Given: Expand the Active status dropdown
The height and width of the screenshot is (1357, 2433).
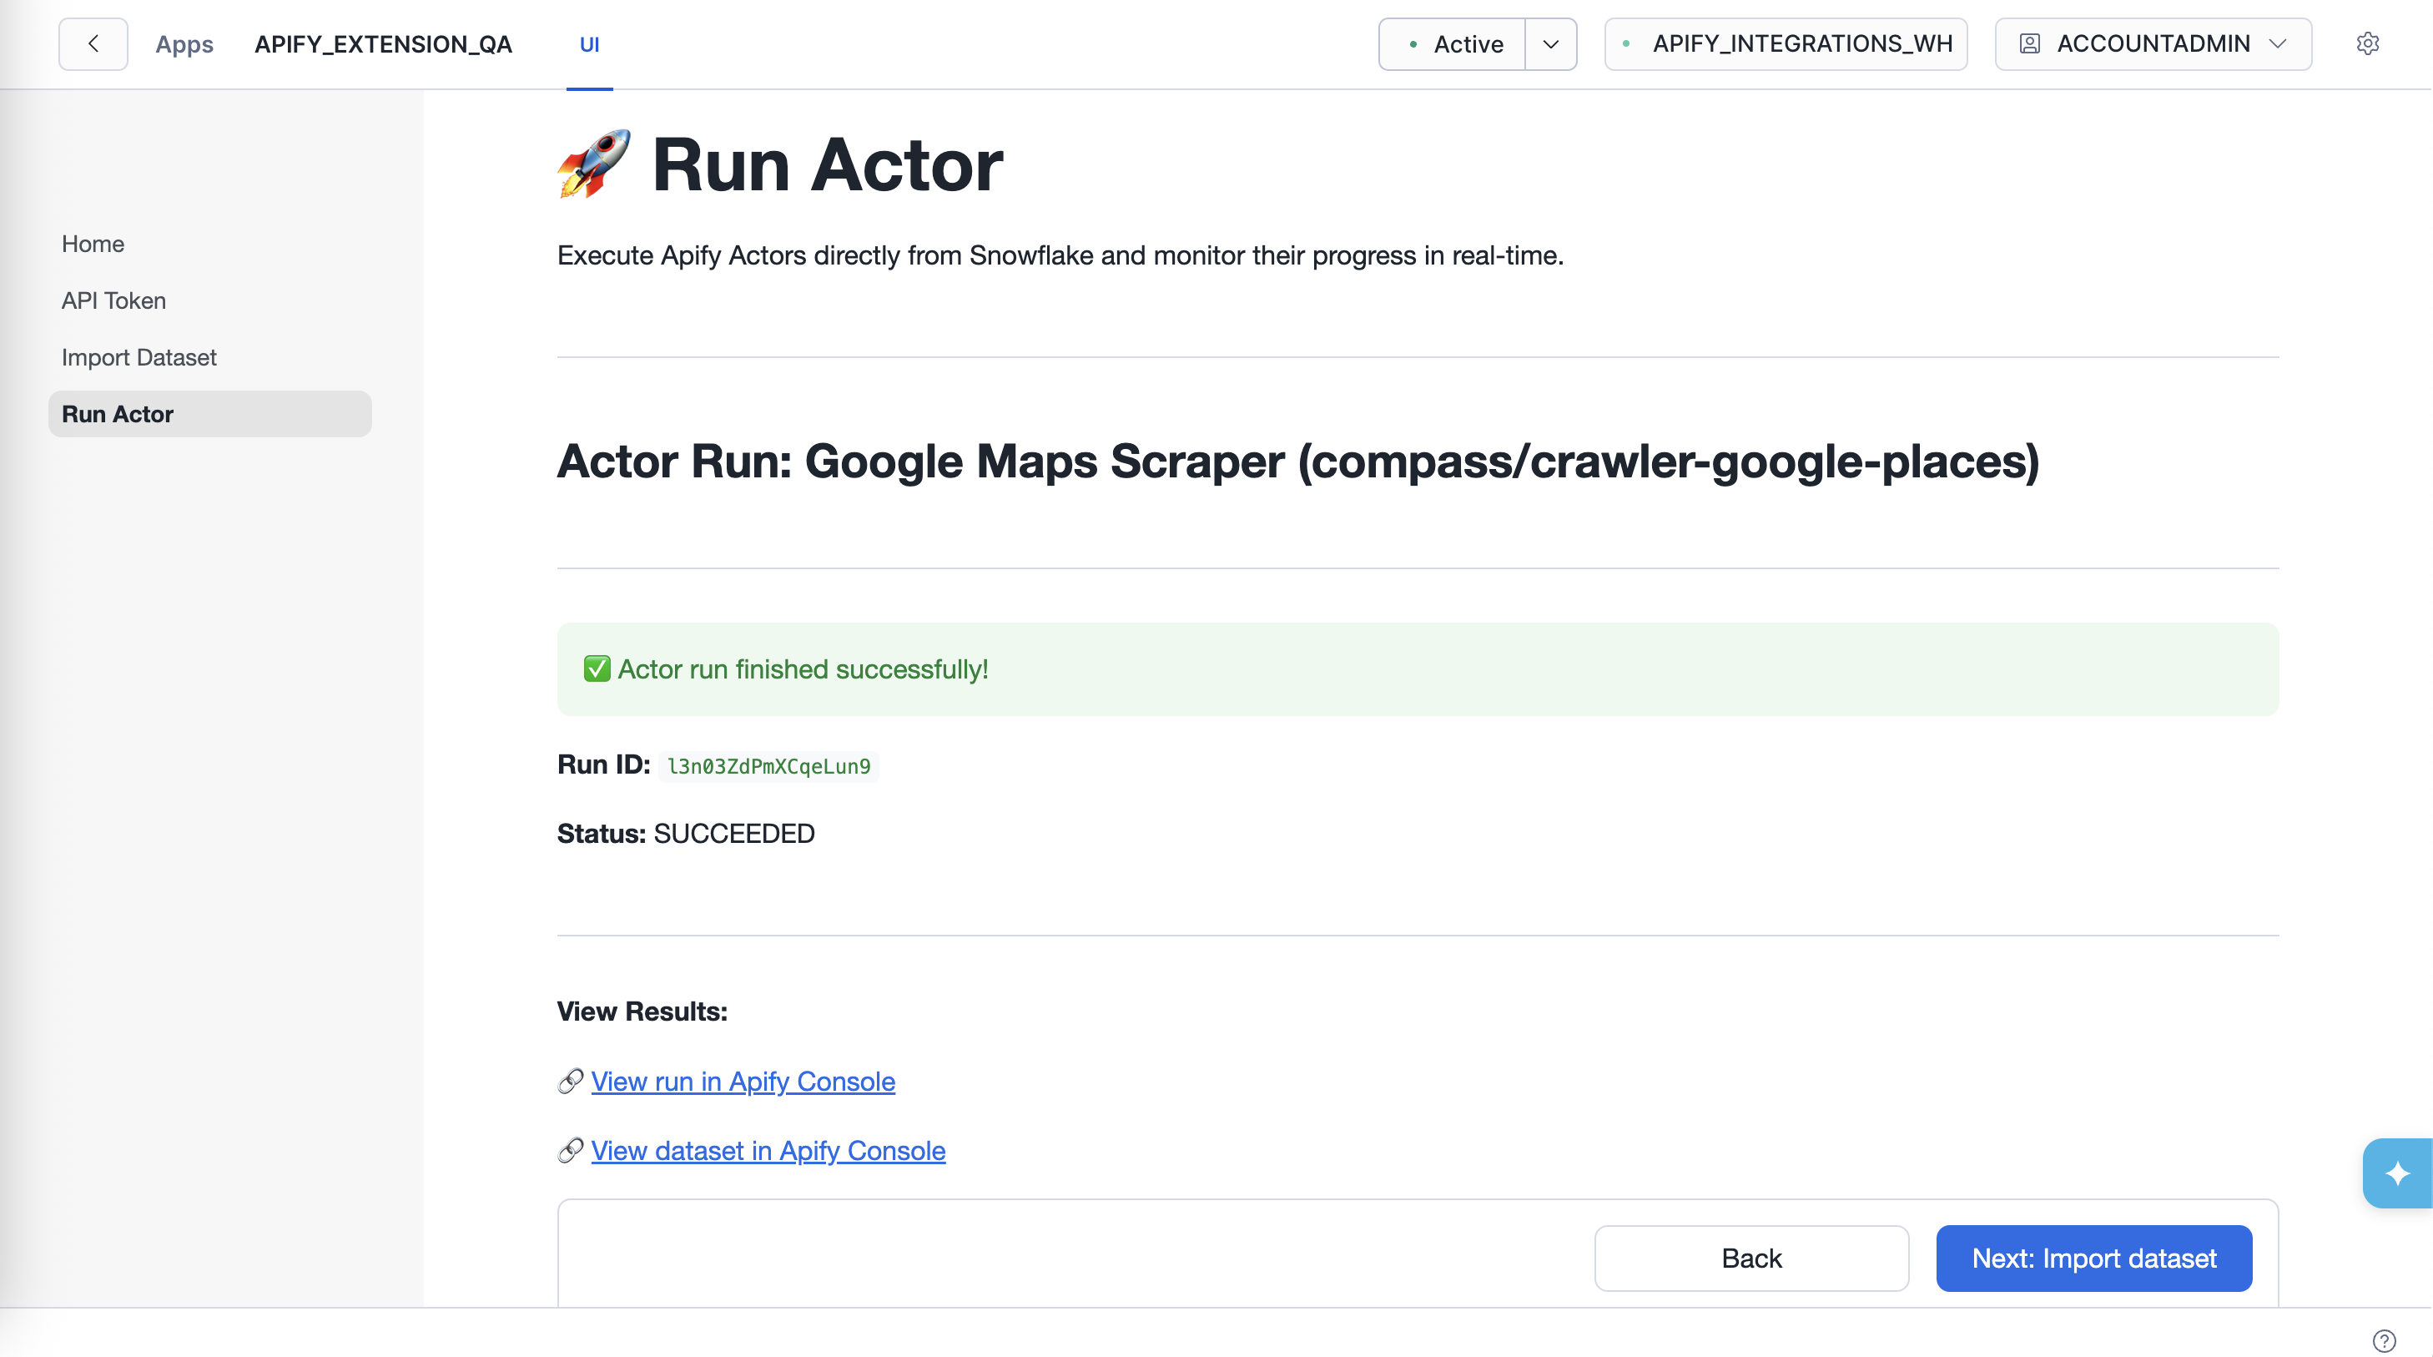Looking at the screenshot, I should pos(1550,43).
